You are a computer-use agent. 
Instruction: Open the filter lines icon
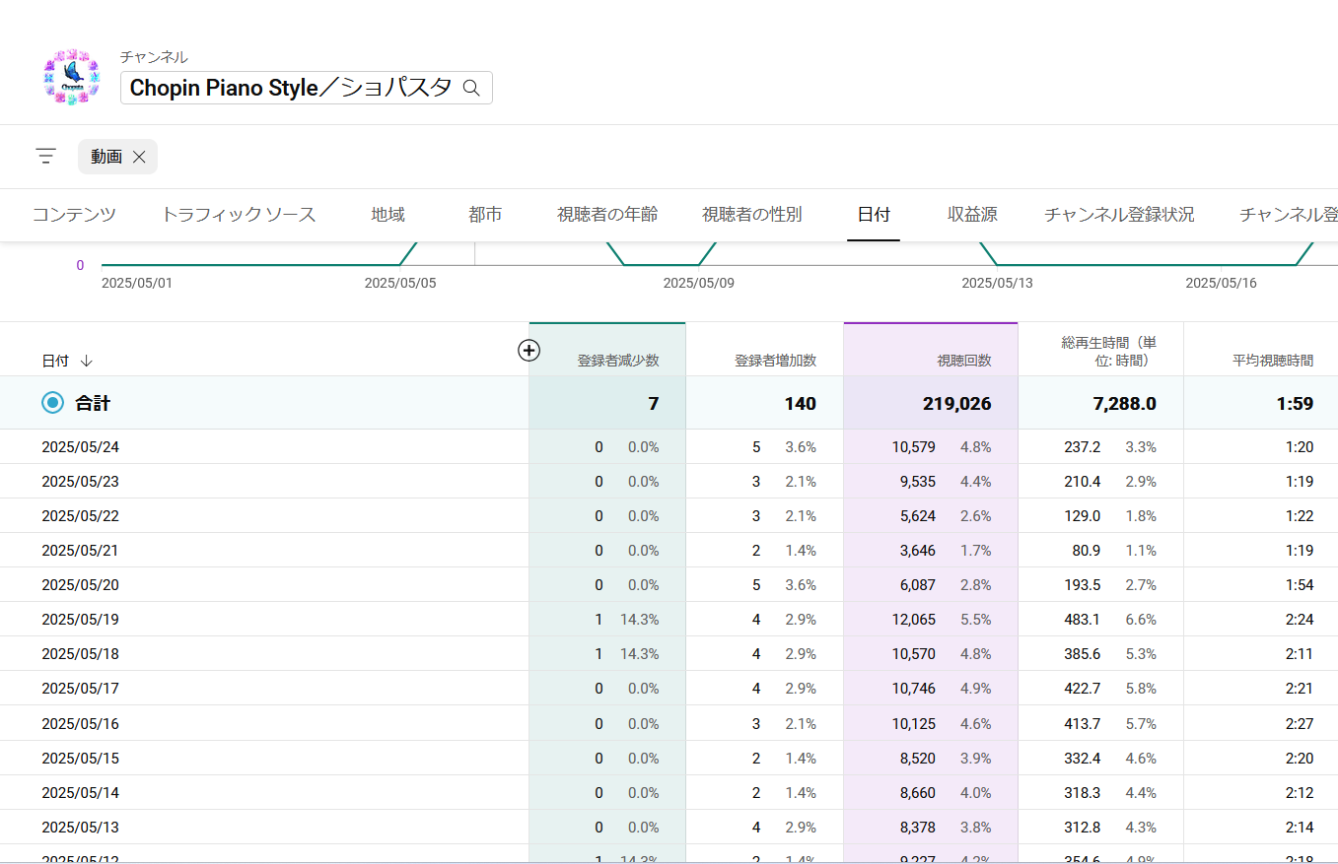(x=46, y=156)
